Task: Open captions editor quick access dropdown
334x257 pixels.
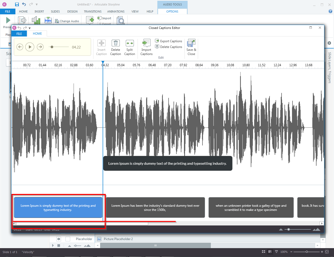Action: (30, 28)
